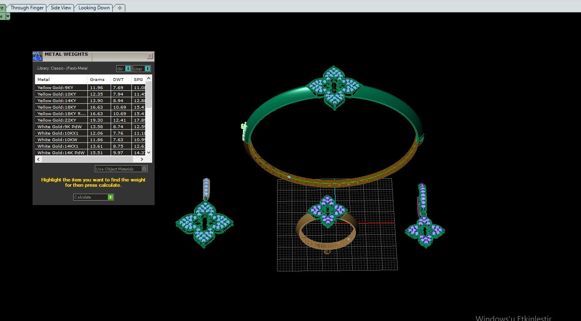
Task: Click the SPG column header
Action: (138, 79)
